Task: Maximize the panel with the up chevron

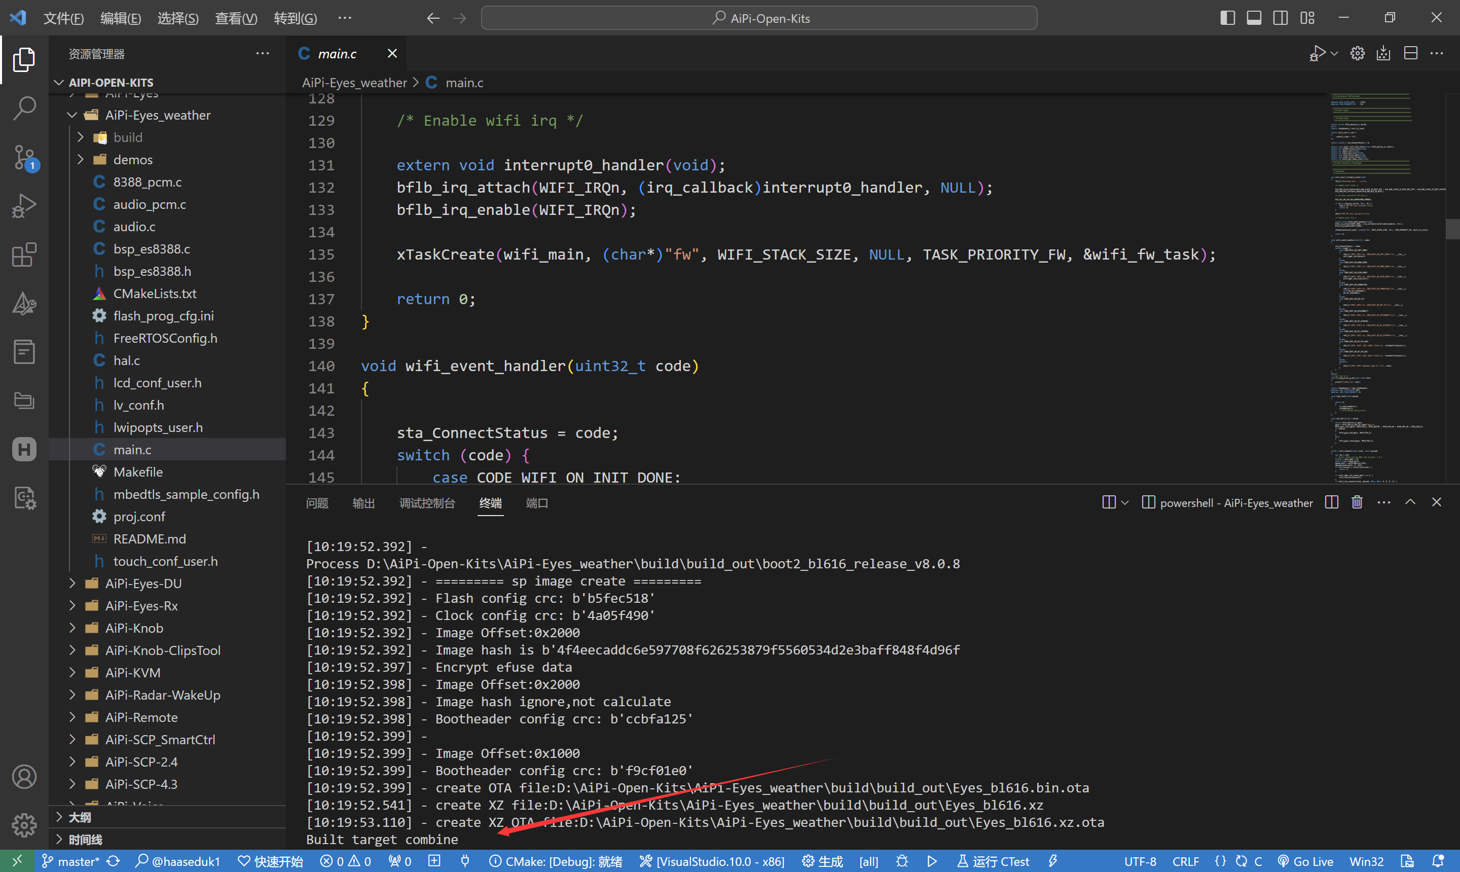Action: click(x=1410, y=502)
